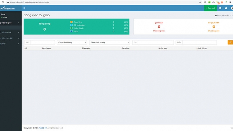Screen dimensions: 233x131
Task: Click the Đơn hàng column header
Action: coord(47,48)
